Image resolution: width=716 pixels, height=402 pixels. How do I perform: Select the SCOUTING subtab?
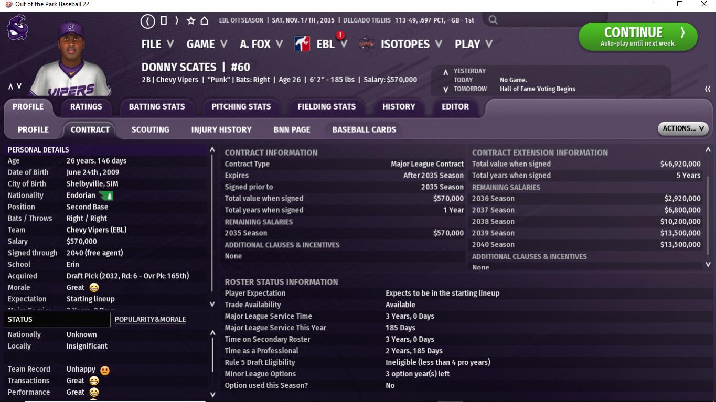coord(150,129)
